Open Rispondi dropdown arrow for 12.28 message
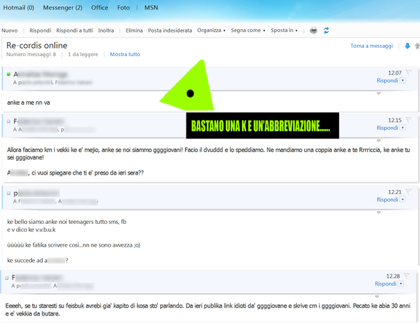Viewport: 420px width, 323px height. (x=401, y=283)
